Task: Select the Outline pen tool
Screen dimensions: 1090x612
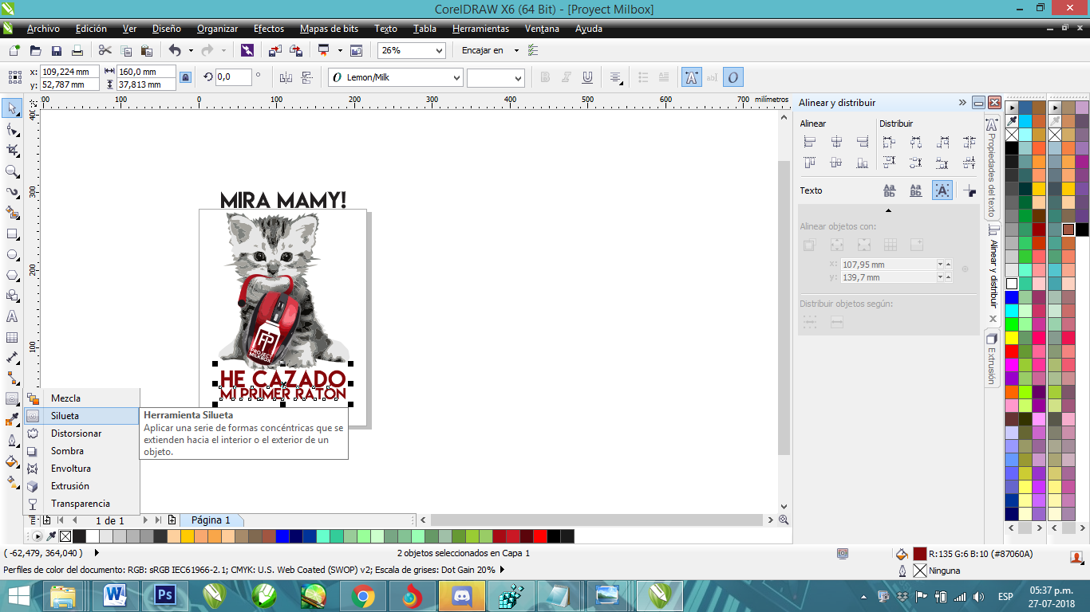Action: click(12, 440)
